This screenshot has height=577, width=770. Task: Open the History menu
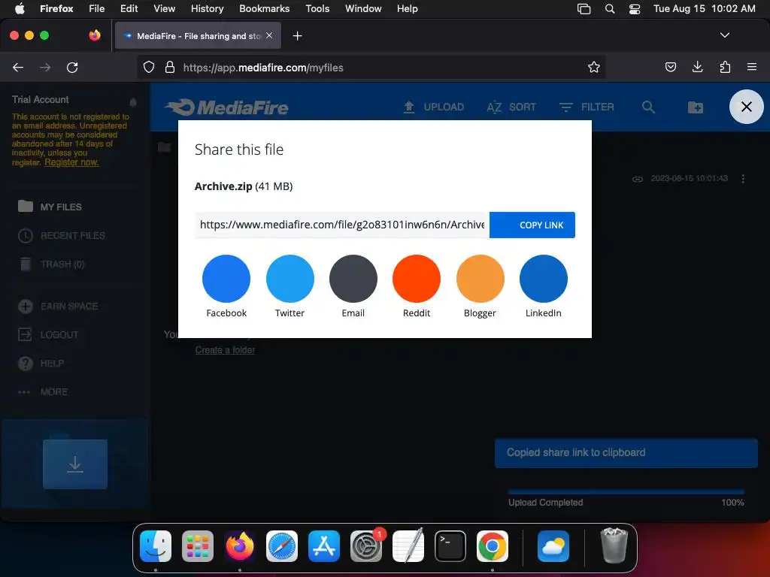pyautogui.click(x=207, y=8)
